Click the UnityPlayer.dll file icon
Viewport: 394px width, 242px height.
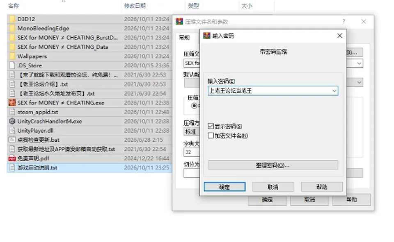(12, 130)
